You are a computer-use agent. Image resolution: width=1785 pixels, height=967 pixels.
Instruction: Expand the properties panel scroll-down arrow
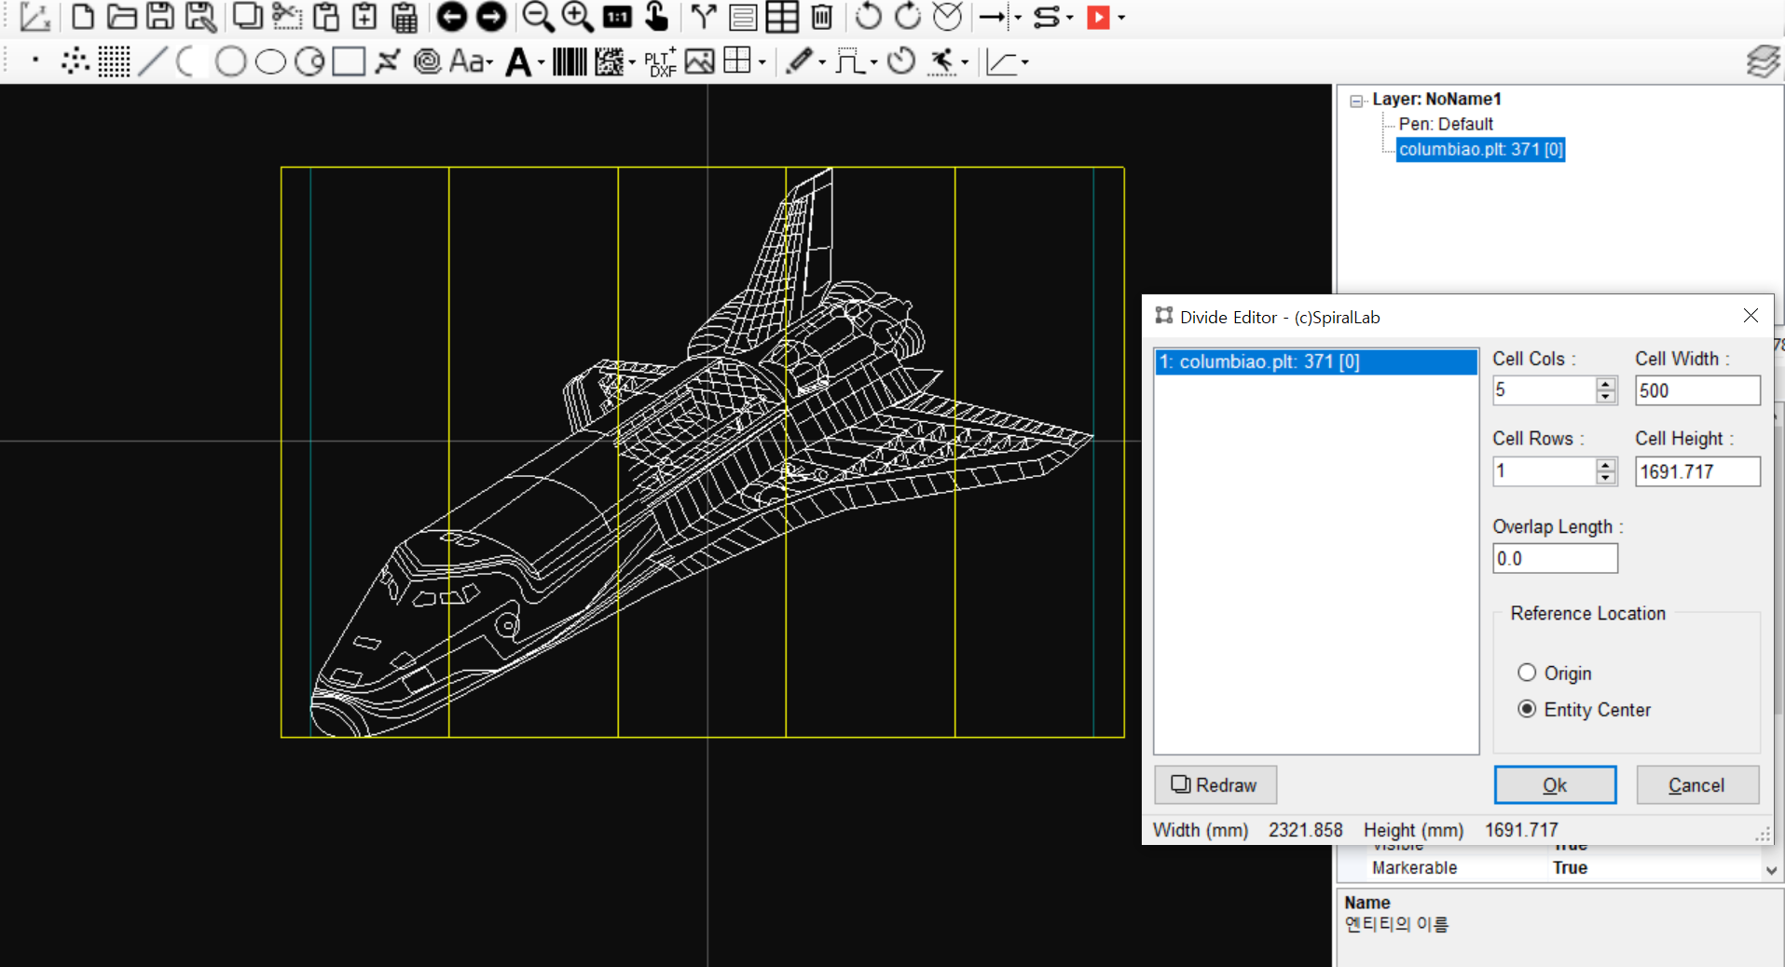coord(1772,870)
